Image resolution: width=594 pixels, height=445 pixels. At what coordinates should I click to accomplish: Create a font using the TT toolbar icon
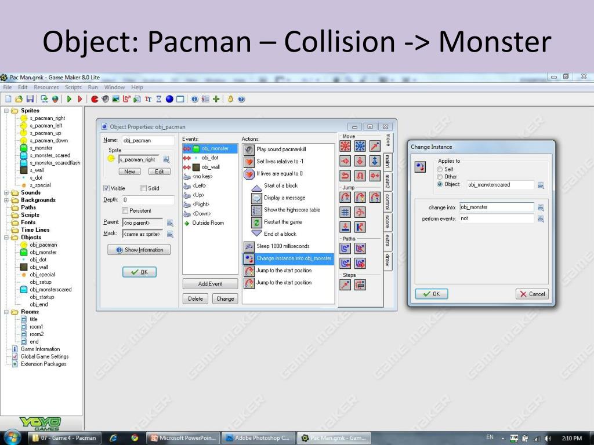148,99
